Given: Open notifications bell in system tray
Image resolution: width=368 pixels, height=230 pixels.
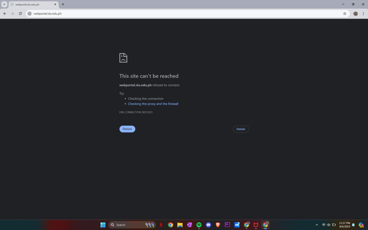Looking at the screenshot, I should pyautogui.click(x=353, y=225).
